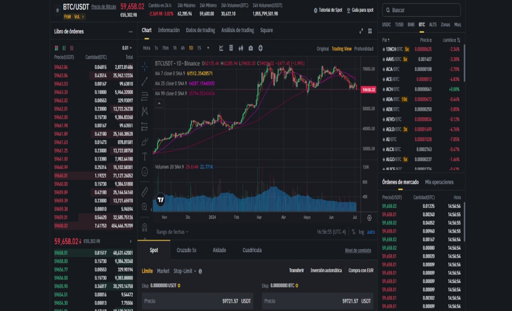
Task: Toggle auto scale on the chart
Action: (371, 232)
